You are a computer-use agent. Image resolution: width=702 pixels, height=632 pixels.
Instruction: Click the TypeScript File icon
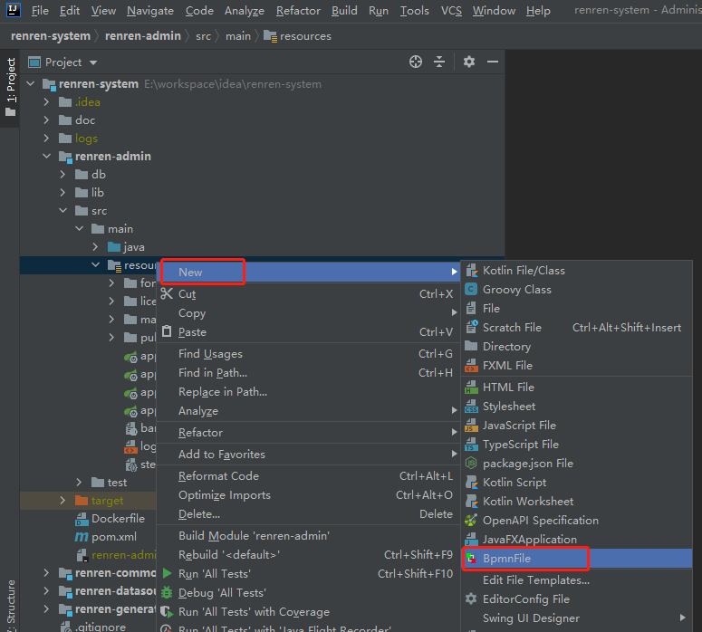tap(471, 444)
